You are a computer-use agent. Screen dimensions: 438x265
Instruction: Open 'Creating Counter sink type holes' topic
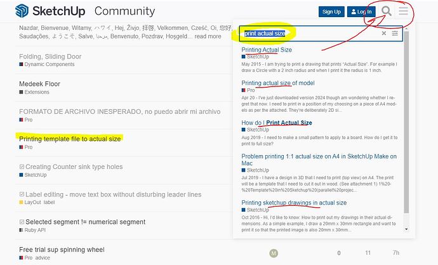pyautogui.click(x=74, y=166)
